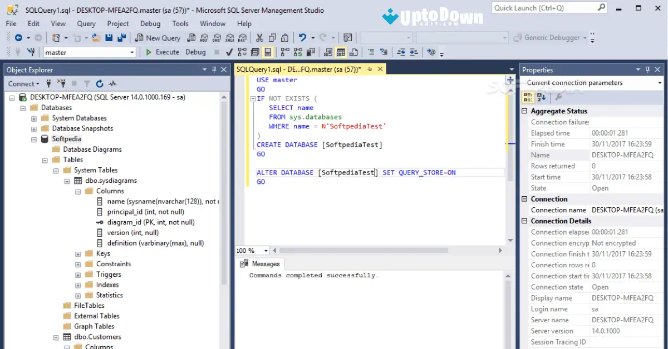This screenshot has height=349, width=668.
Task: Unpin the Properties panel
Action: 646,69
